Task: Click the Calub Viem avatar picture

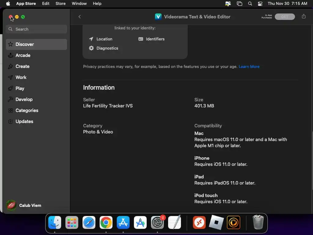Action: point(11,205)
